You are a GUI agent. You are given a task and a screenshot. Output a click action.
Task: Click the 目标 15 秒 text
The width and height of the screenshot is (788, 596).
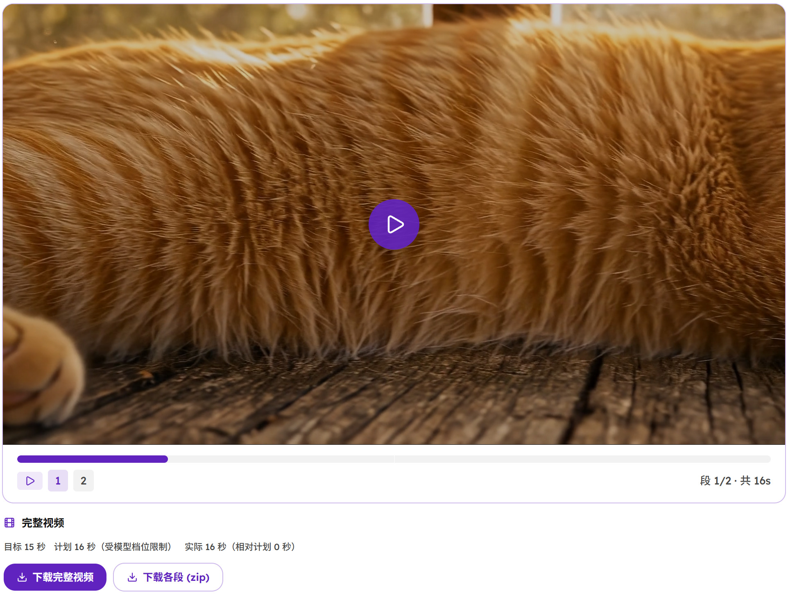pos(25,547)
